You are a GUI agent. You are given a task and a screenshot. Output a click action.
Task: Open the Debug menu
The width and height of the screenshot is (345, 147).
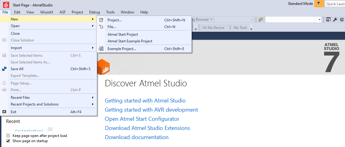94,12
